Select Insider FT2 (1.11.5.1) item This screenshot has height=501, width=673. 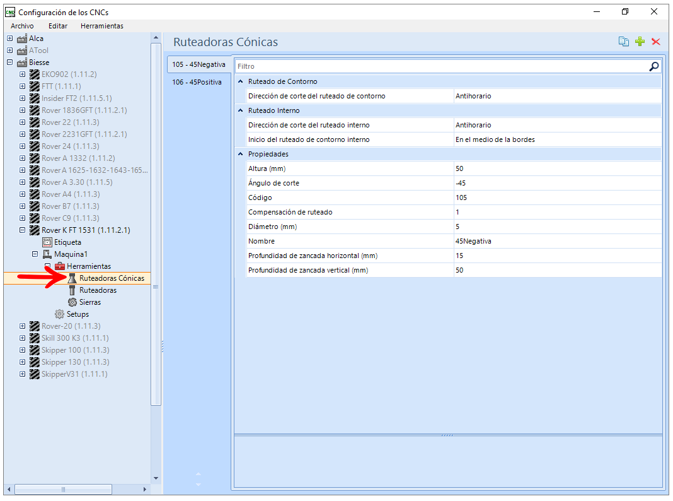(76, 98)
